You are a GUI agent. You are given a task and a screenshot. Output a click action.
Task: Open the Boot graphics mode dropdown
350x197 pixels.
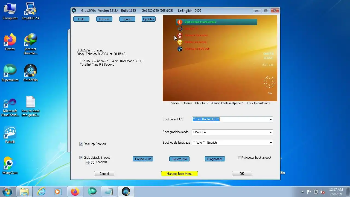(x=271, y=132)
